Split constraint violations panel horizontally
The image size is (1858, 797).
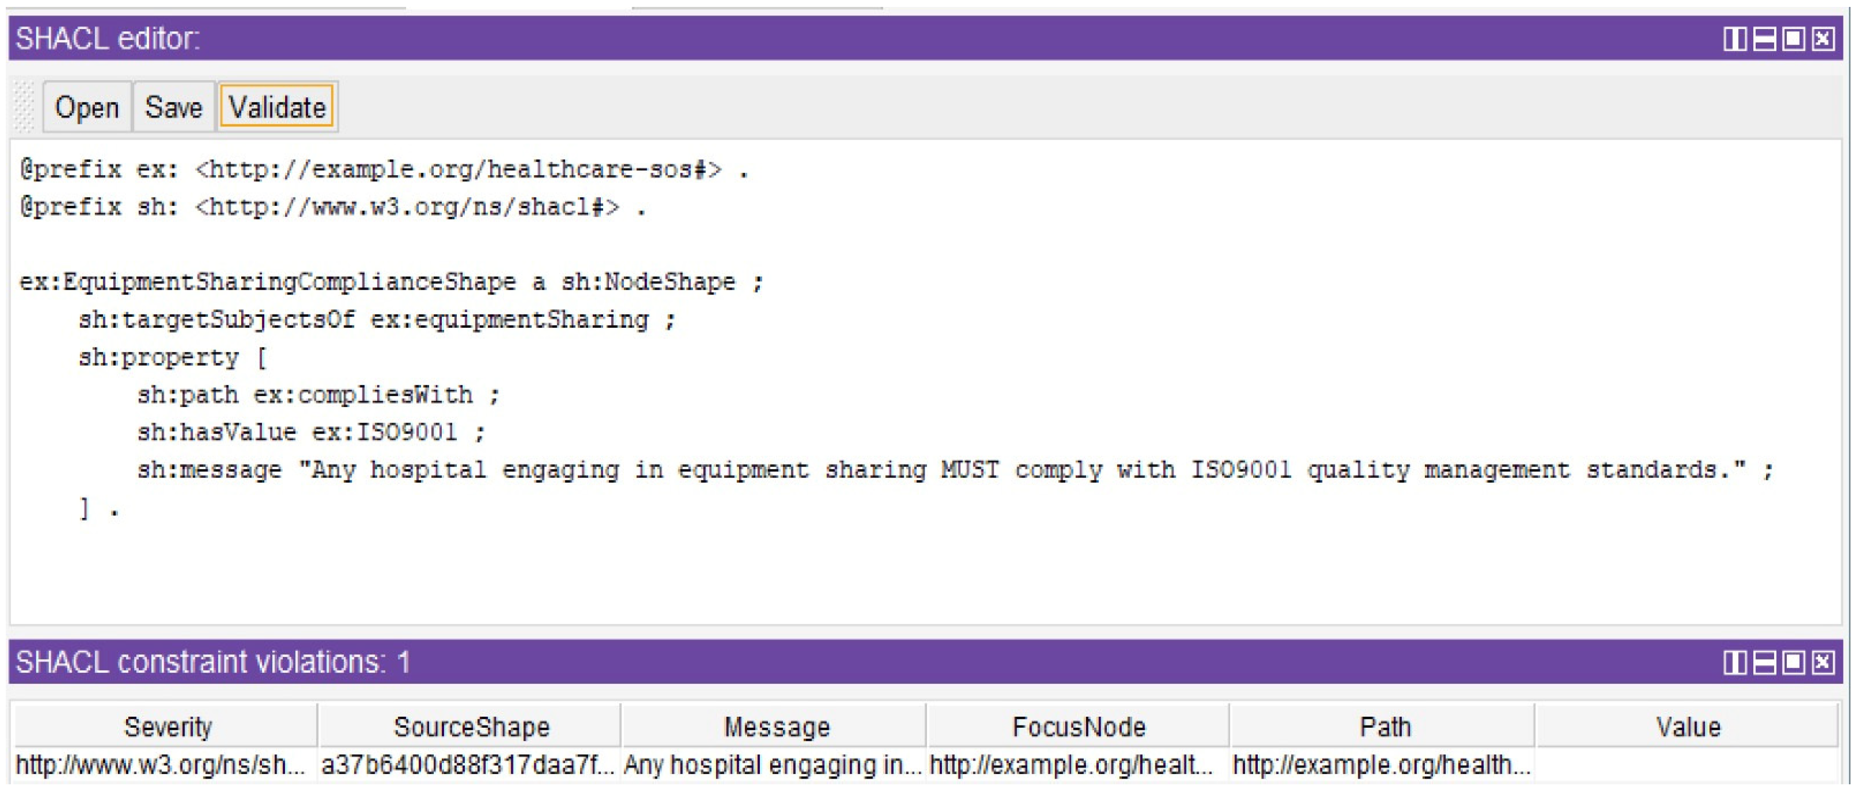(x=1764, y=662)
